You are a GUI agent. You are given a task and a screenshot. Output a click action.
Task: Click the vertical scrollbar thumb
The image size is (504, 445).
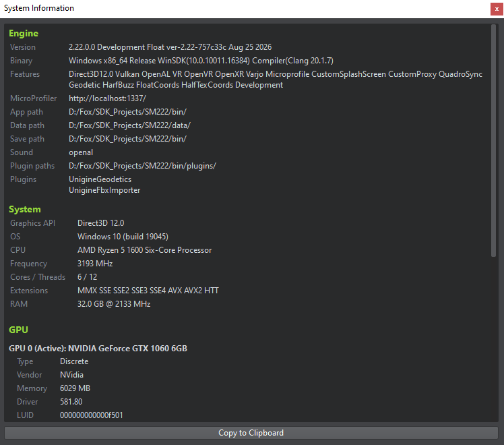point(493,140)
